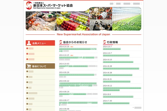This screenshot has width=167, height=111.
Task: Open the news link dated 2014.10.15
Action: pyautogui.click(x=77, y=57)
